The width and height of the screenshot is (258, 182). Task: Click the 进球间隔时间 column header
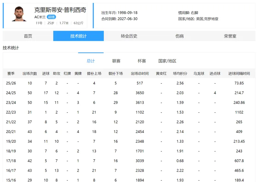click(239, 74)
